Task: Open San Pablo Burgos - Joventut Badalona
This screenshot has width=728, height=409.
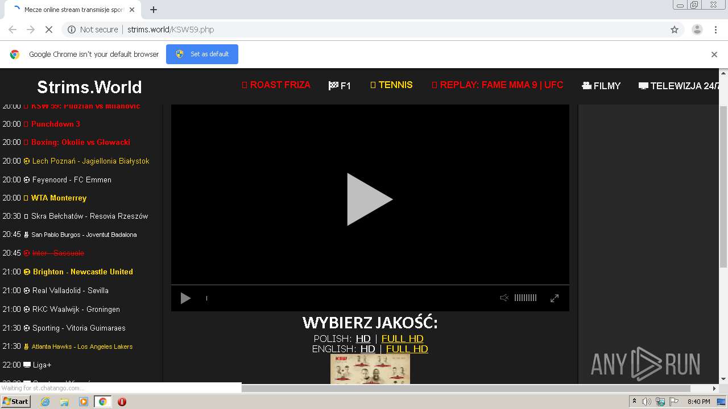Action: (x=84, y=235)
